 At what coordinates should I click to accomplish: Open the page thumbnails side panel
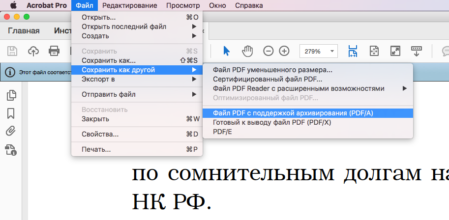point(11,95)
